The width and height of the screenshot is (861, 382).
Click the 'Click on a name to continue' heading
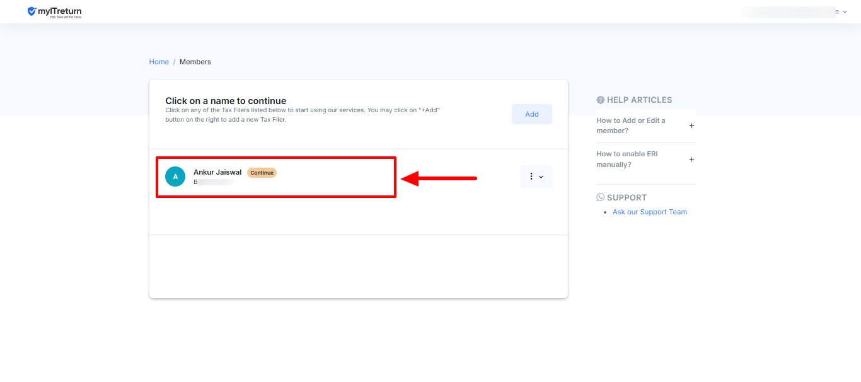(x=226, y=101)
